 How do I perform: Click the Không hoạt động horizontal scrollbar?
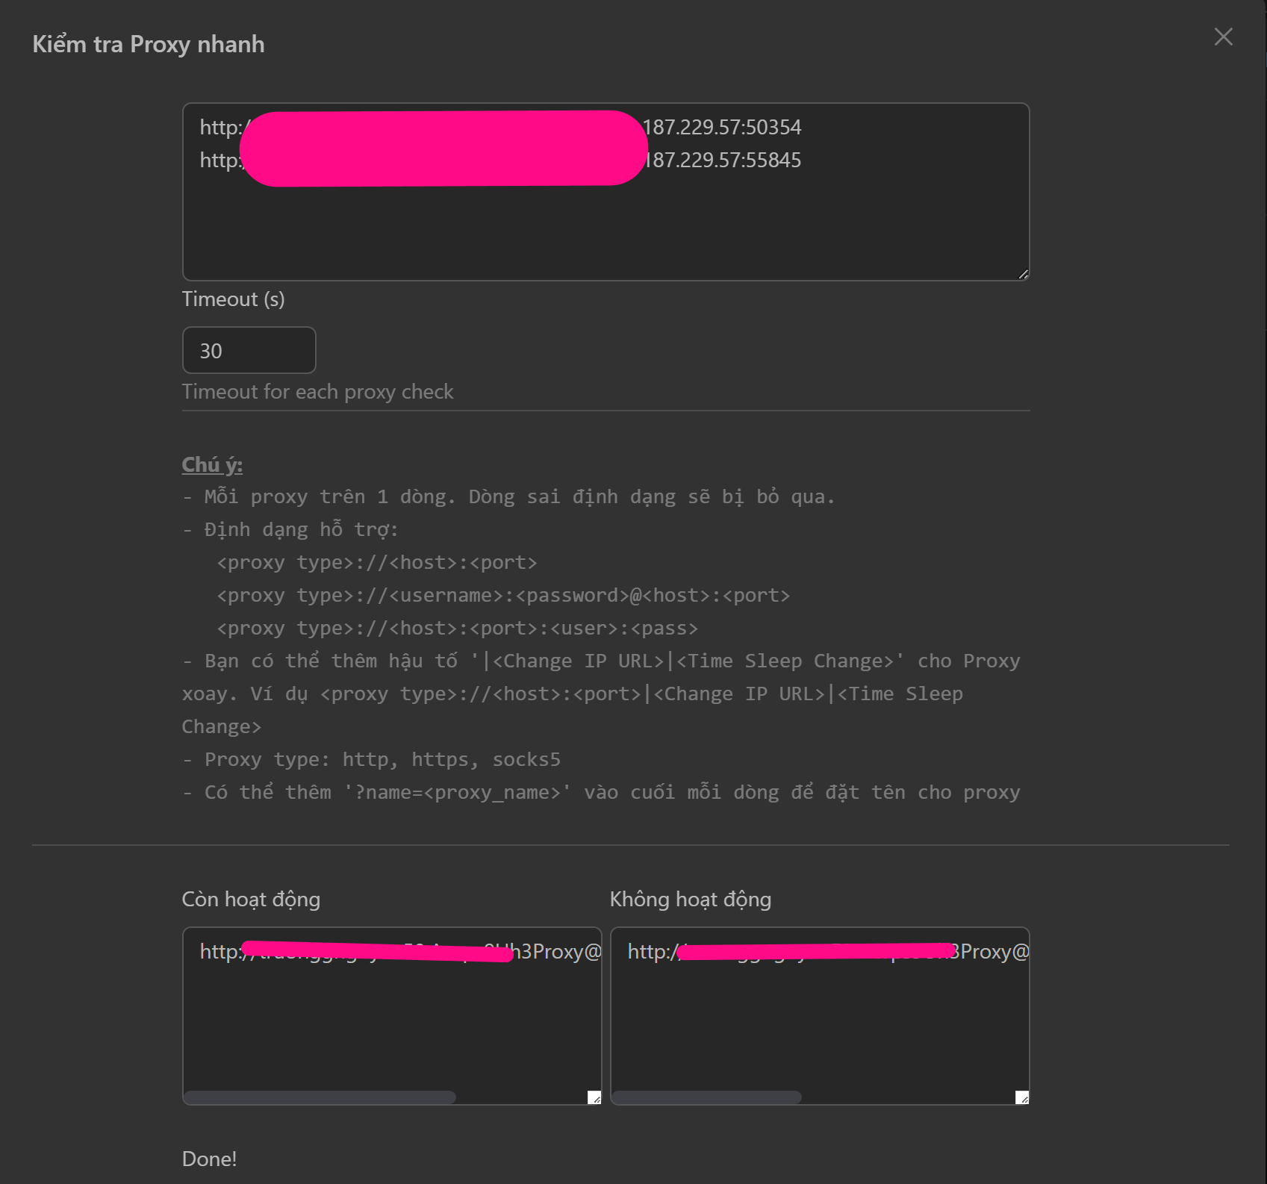[x=706, y=1097]
